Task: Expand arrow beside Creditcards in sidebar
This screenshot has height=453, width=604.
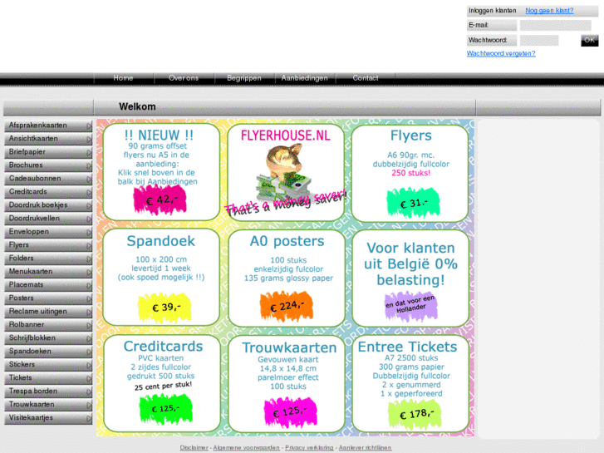Action: (x=89, y=193)
